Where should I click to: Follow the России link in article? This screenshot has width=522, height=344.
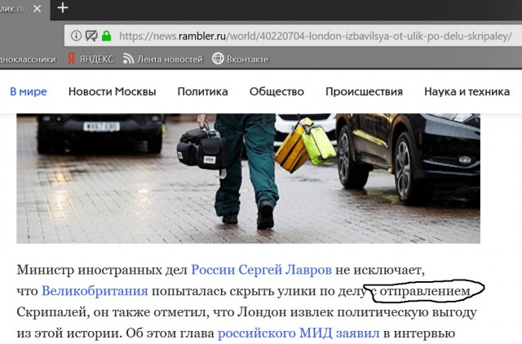coord(213,270)
